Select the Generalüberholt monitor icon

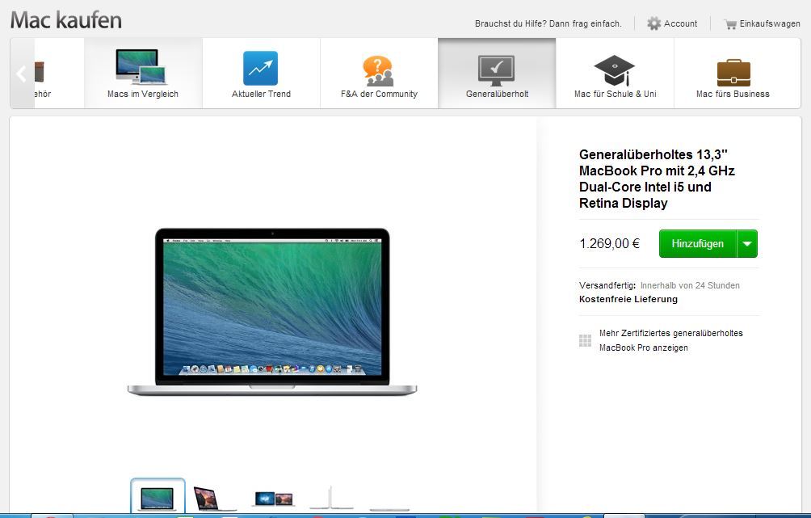point(496,70)
